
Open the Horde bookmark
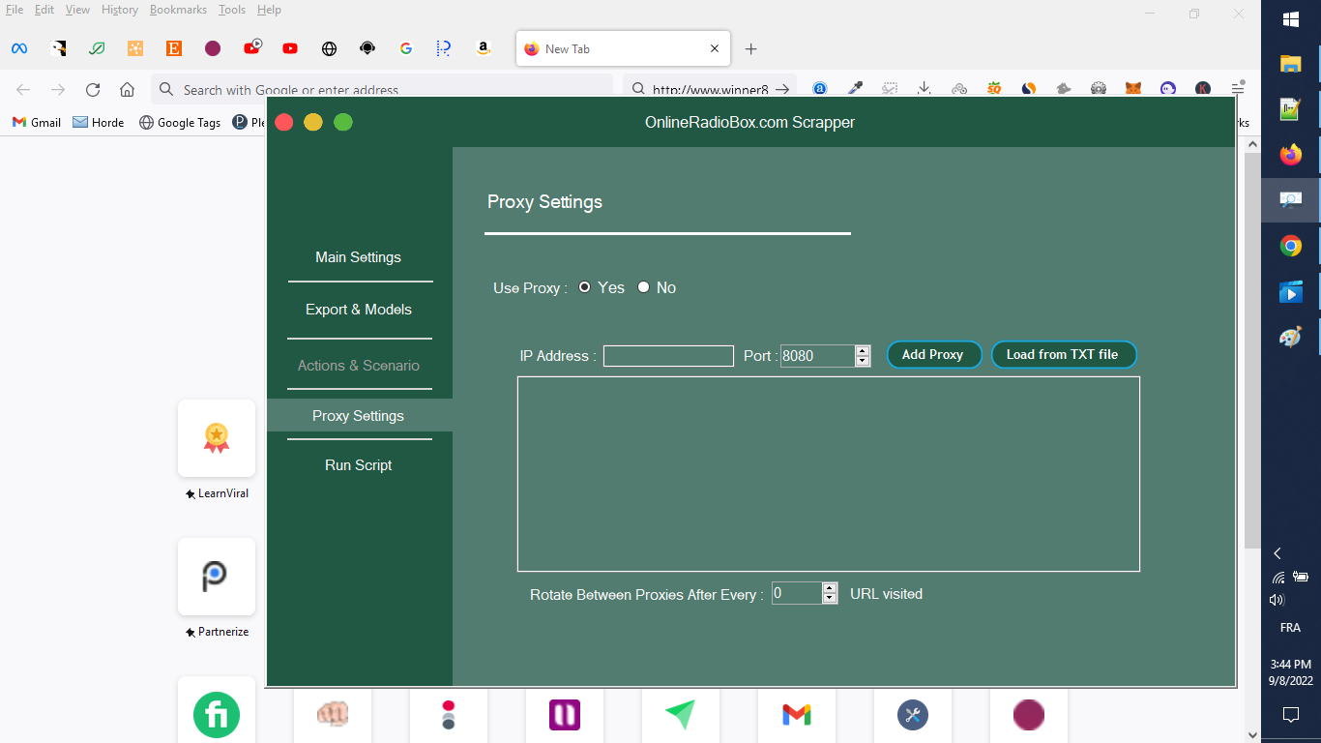[x=99, y=123]
